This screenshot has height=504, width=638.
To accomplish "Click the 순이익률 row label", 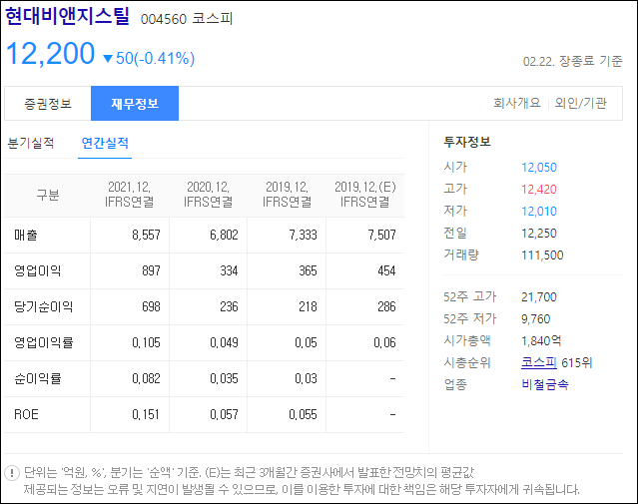I will (x=37, y=378).
